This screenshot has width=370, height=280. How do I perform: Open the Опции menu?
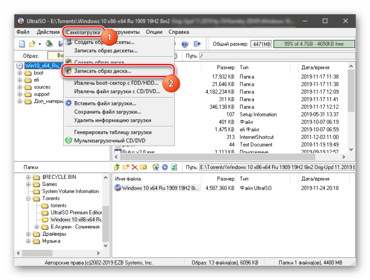(154, 32)
